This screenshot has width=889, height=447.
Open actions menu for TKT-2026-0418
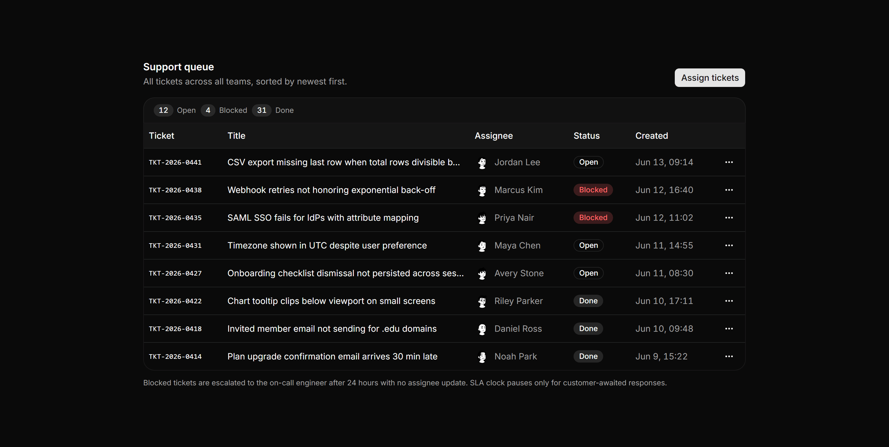coord(729,329)
